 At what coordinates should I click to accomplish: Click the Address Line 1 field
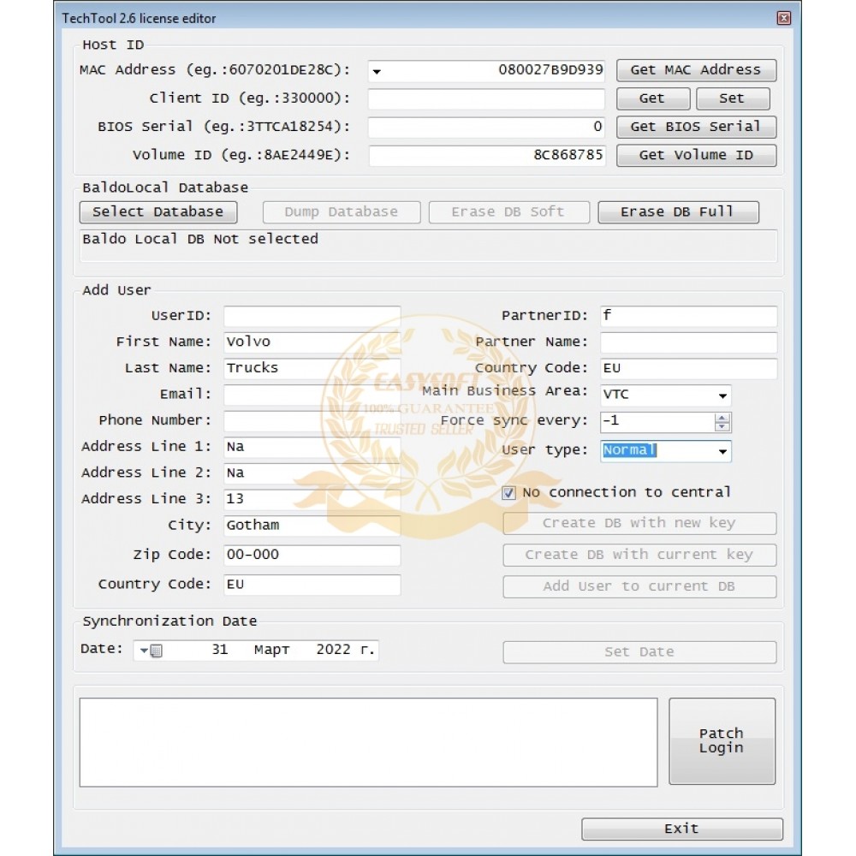[x=312, y=447]
